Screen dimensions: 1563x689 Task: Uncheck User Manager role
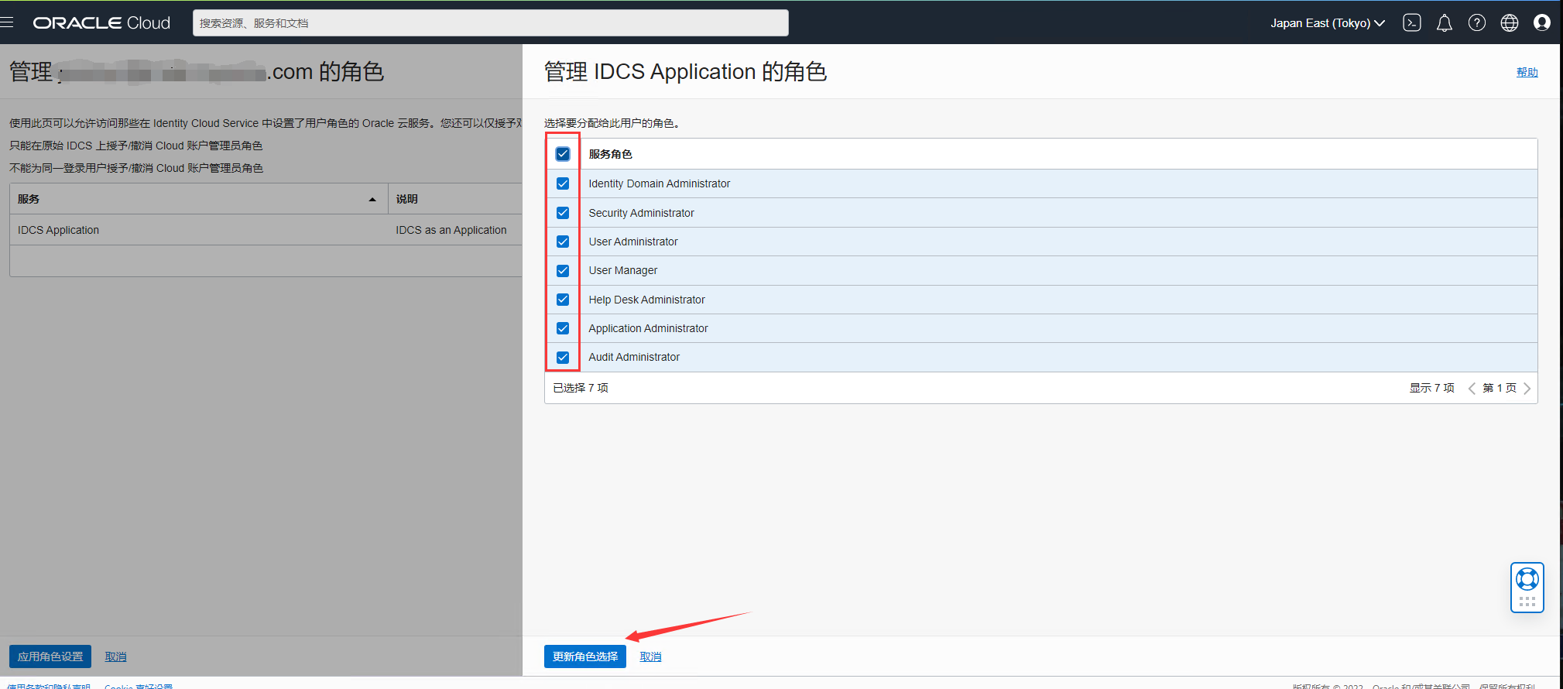tap(563, 271)
